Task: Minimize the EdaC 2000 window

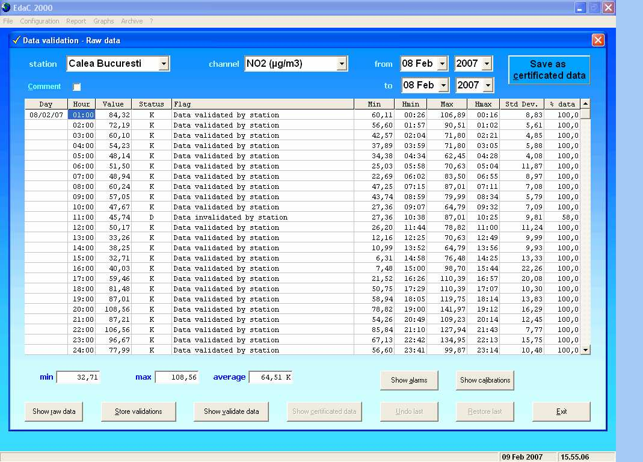Action: pyautogui.click(x=580, y=7)
